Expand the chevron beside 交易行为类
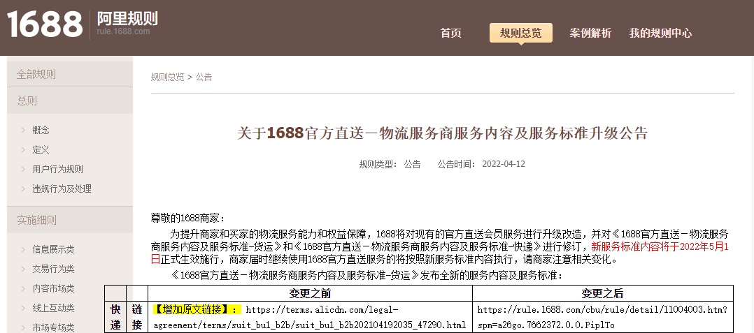The image size is (754, 333). [x=23, y=269]
